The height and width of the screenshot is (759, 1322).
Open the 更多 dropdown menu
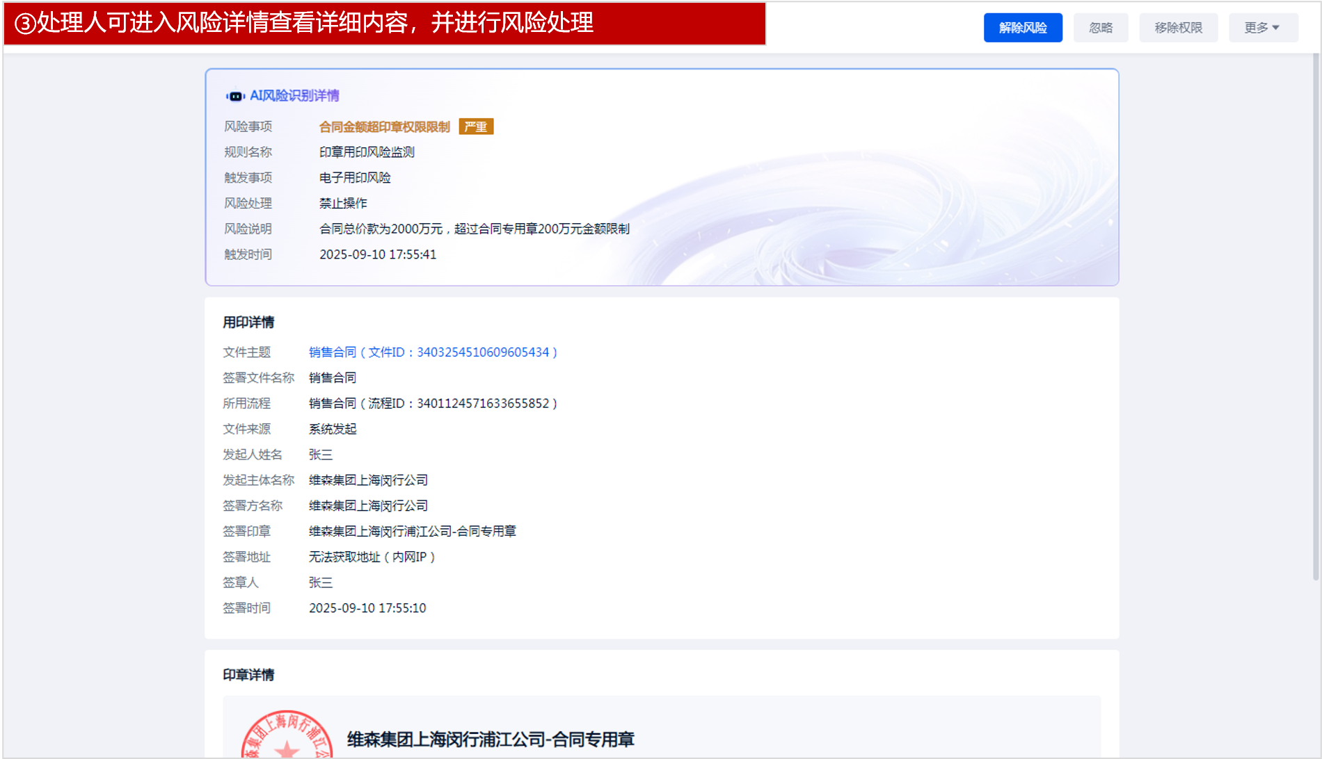[x=1262, y=28]
